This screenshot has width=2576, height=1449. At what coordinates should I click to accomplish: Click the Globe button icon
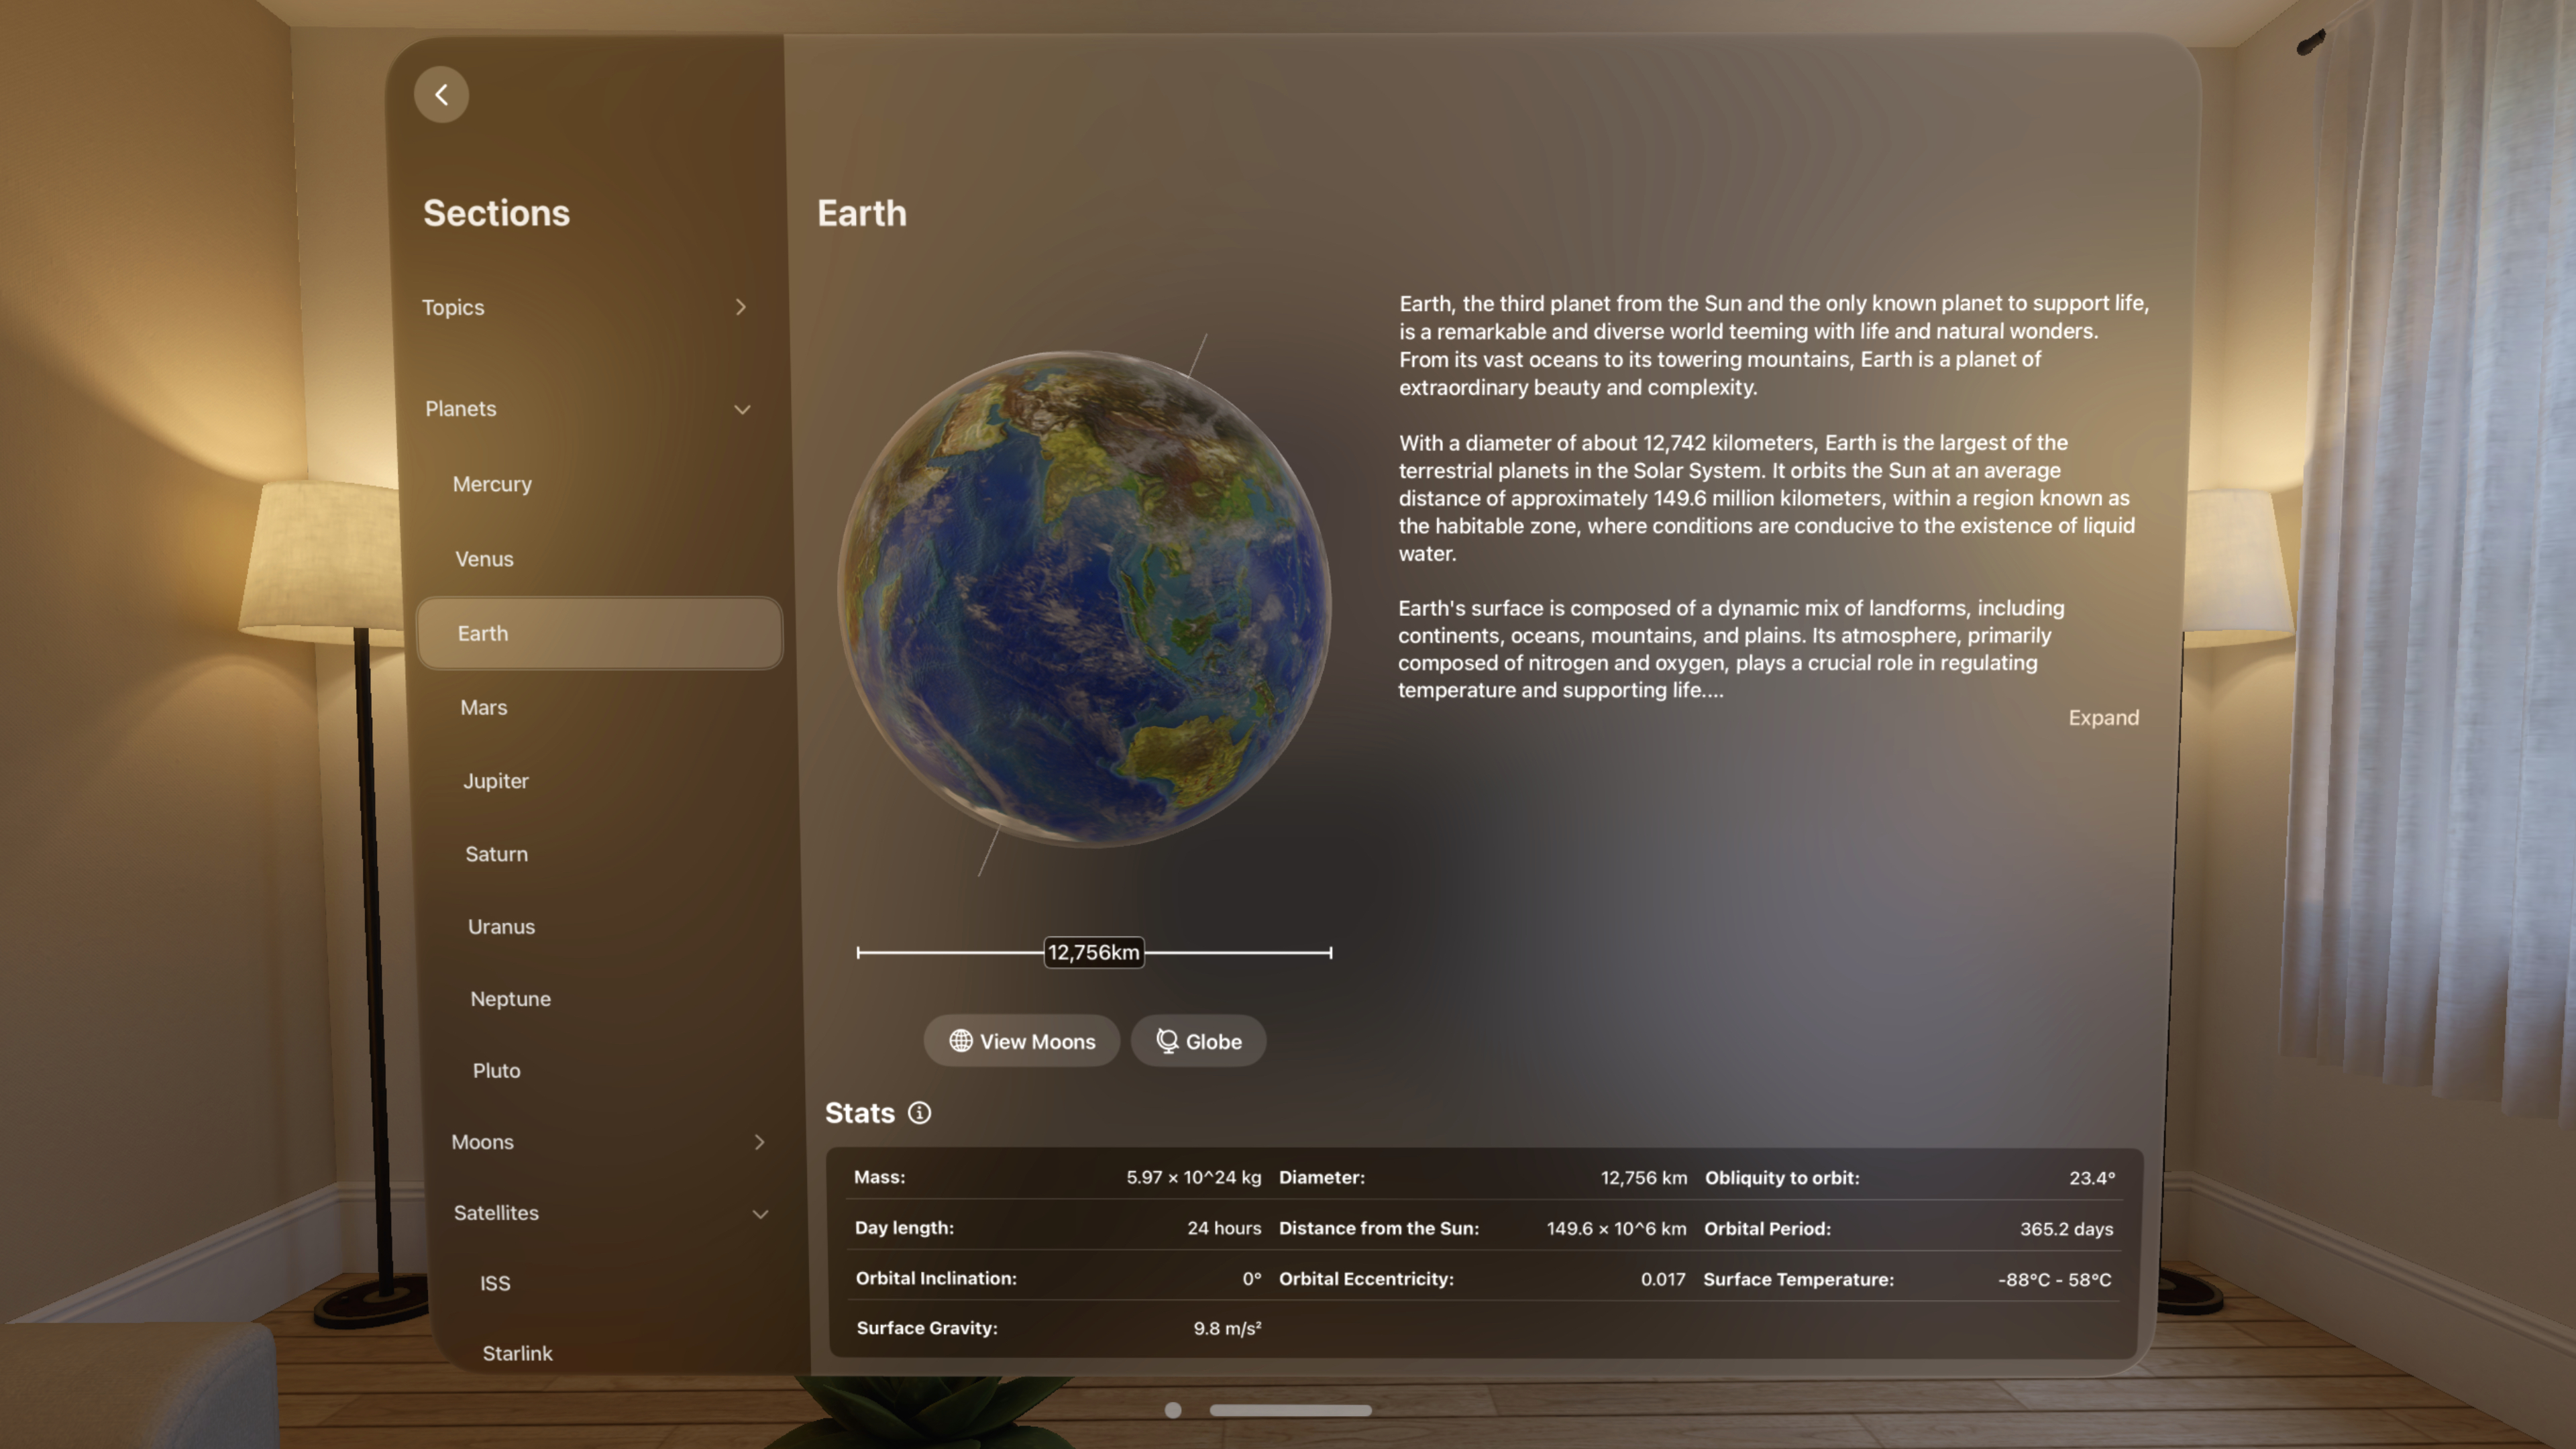1166,1041
